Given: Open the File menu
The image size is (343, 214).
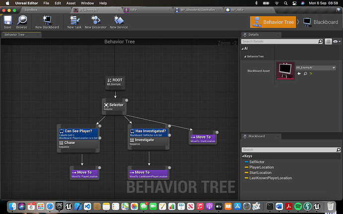Looking at the screenshot, I should [46, 3].
